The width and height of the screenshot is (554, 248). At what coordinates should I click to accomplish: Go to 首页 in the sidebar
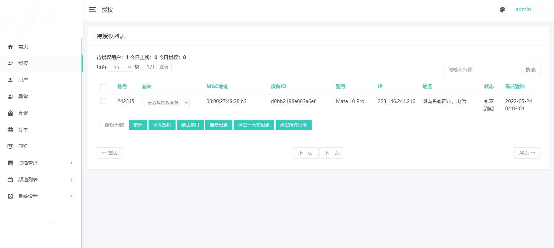(41, 47)
